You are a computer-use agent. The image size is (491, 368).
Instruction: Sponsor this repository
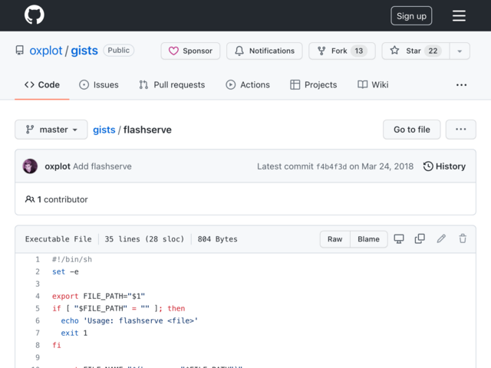190,51
